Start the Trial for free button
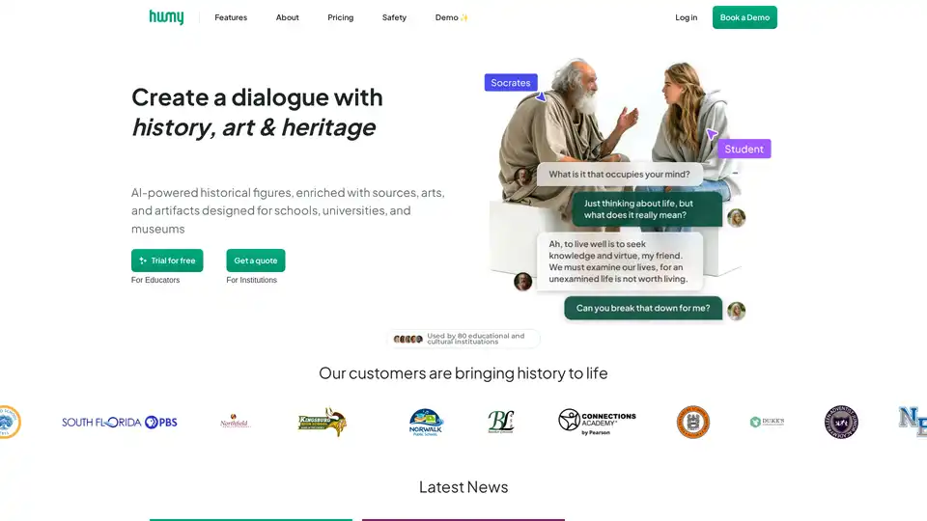The height and width of the screenshot is (521, 927). (x=167, y=260)
